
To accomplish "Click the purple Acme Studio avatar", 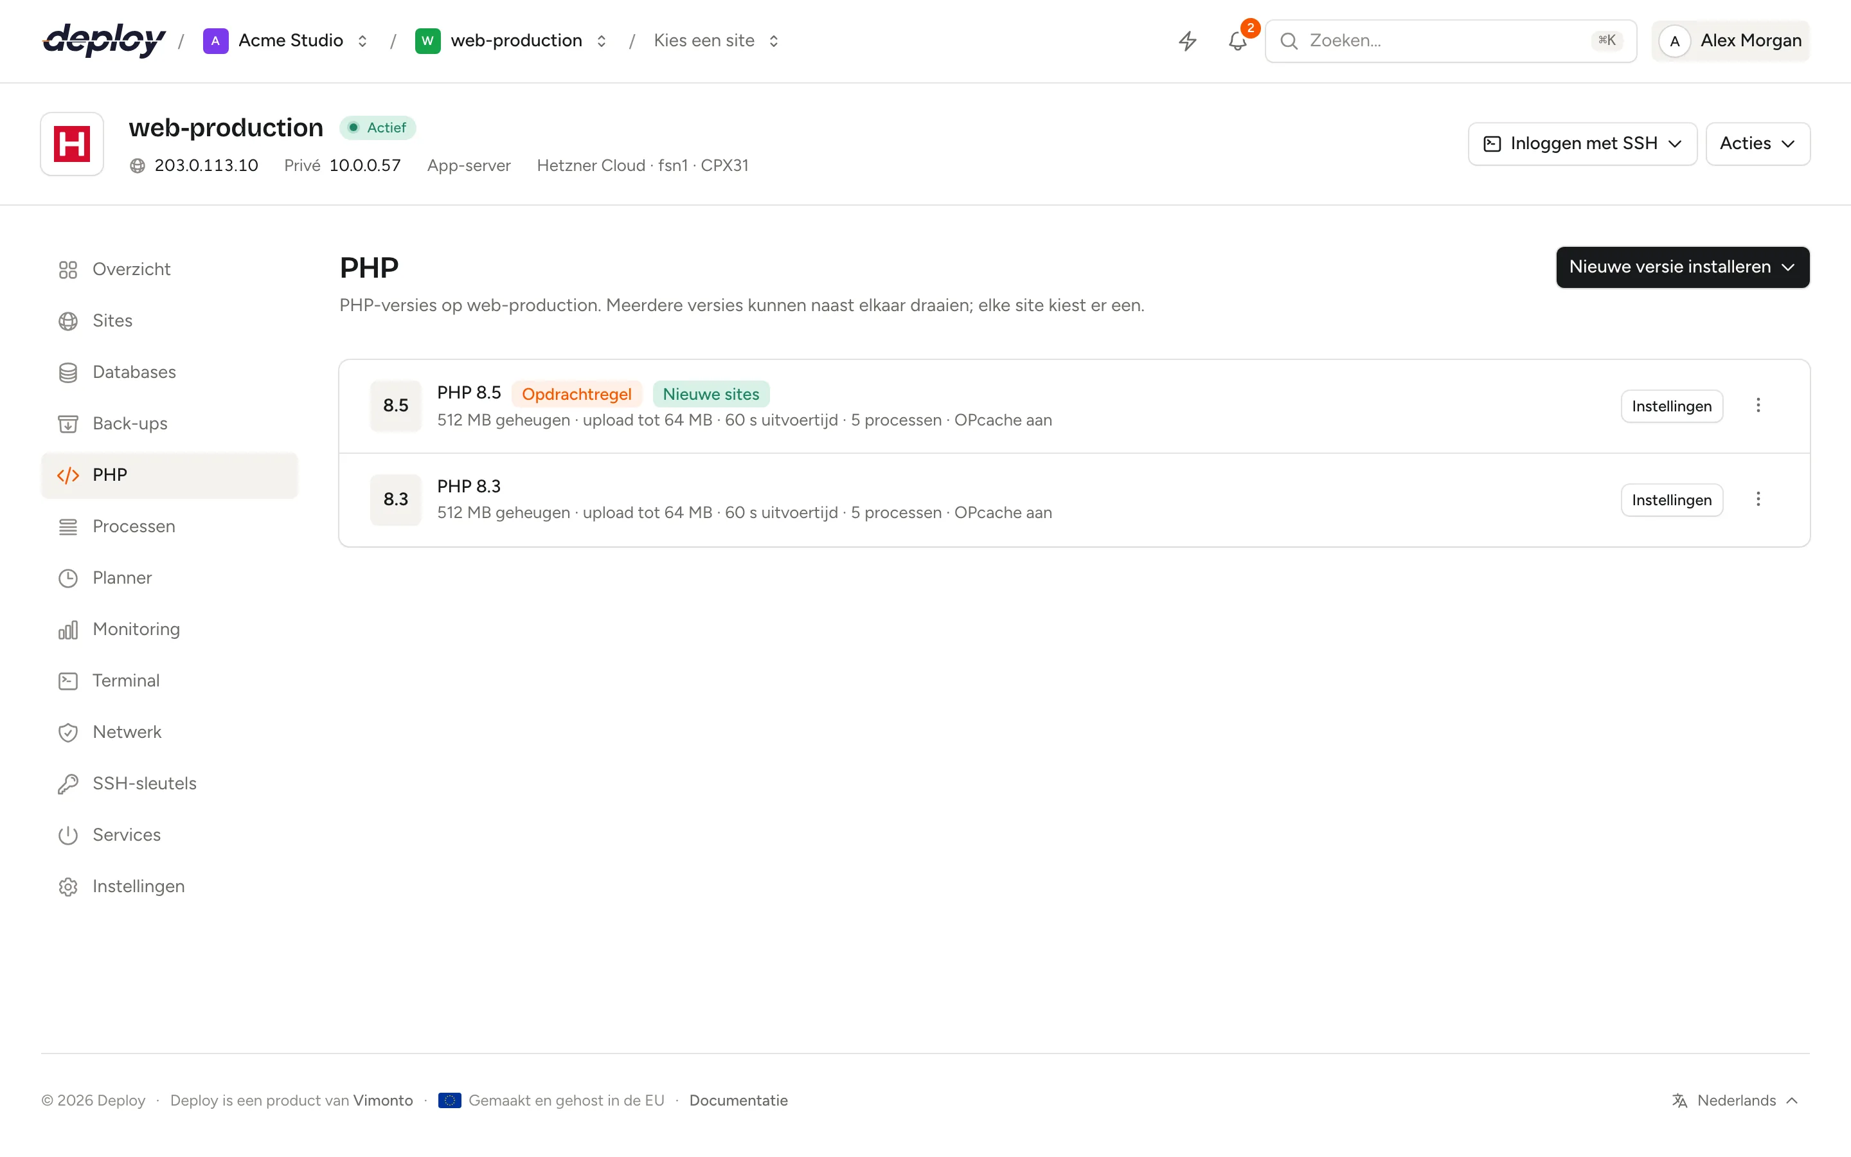I will [x=216, y=40].
